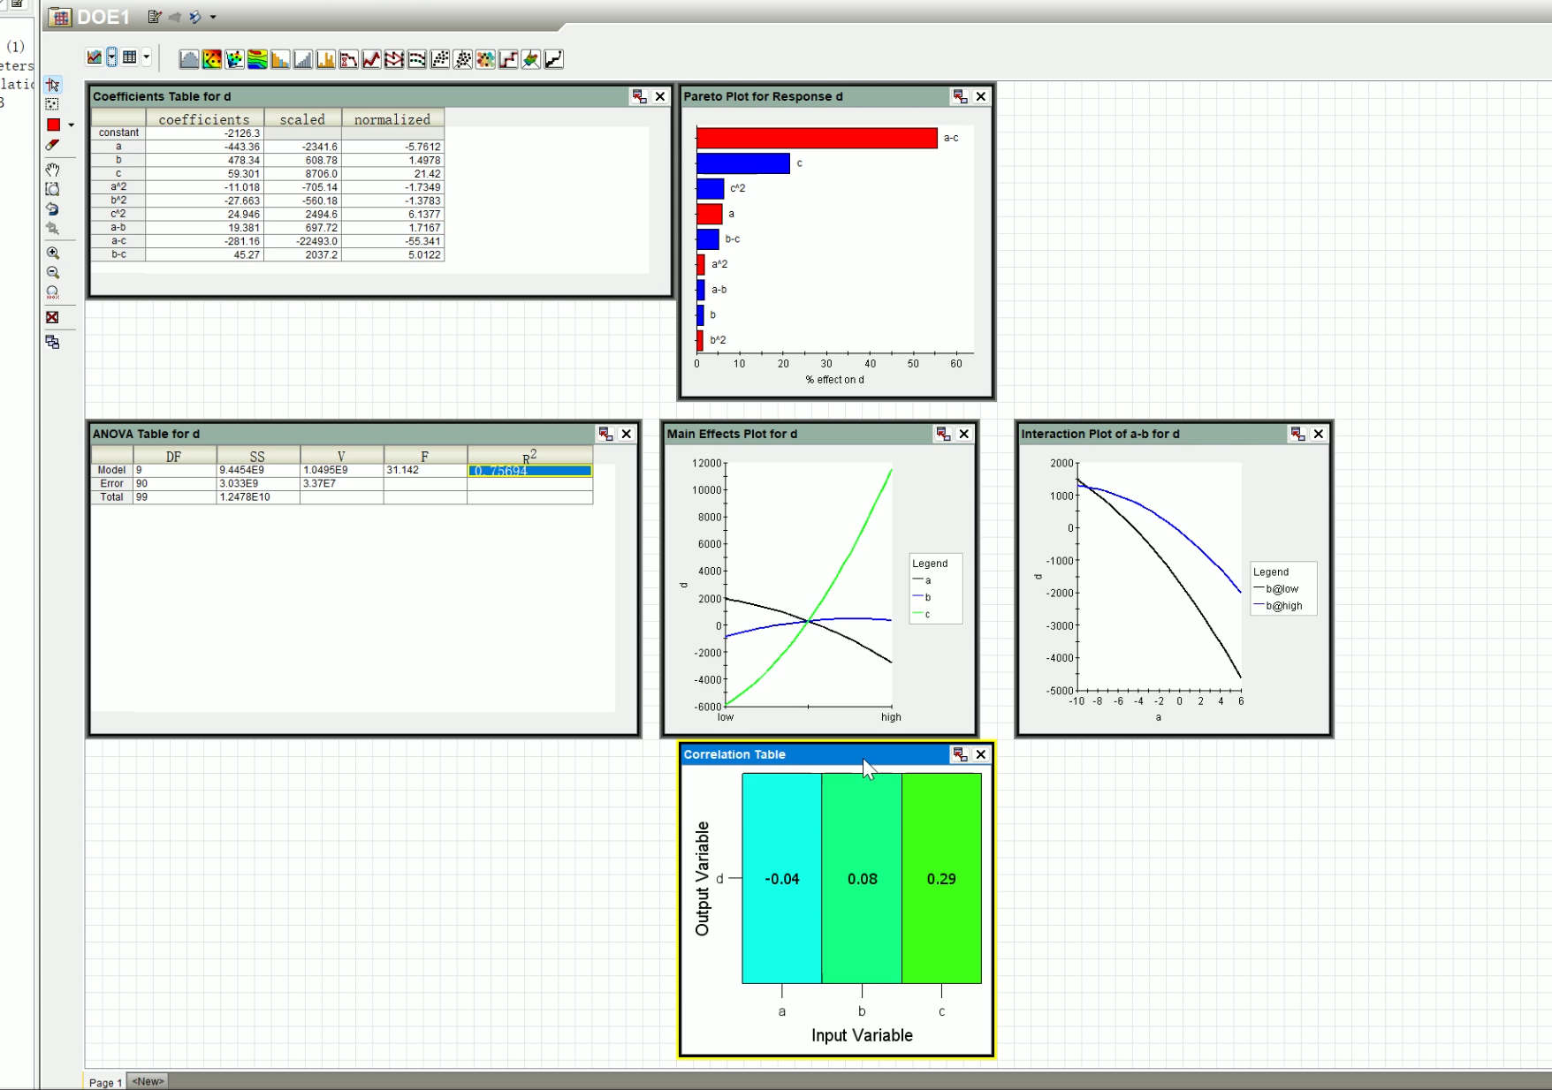1552x1090 pixels.
Task: Insert the black step curve plot
Action: click(554, 59)
